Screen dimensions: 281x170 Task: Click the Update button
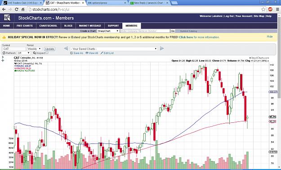(x=49, y=49)
